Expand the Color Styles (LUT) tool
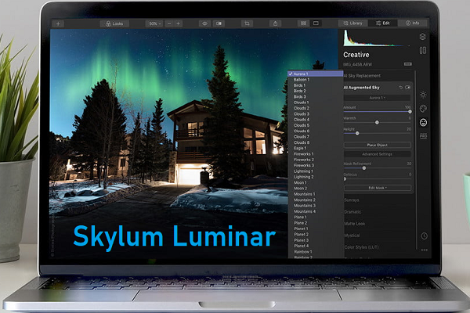Viewport: 470px width, 313px height. tap(361, 247)
